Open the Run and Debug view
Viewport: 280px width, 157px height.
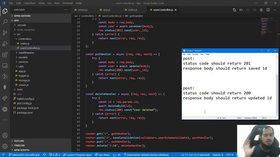5,44
